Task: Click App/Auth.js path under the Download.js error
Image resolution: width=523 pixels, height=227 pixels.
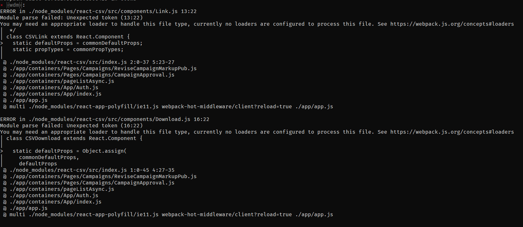Action: click(x=54, y=196)
